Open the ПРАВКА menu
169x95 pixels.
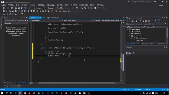pyautogui.click(x=11, y=5)
